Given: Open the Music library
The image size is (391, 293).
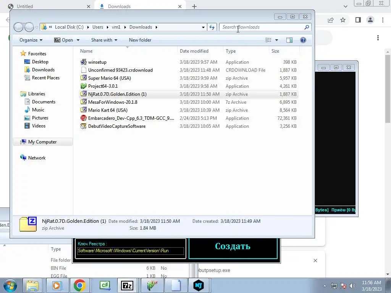Looking at the screenshot, I should click(x=38, y=109).
